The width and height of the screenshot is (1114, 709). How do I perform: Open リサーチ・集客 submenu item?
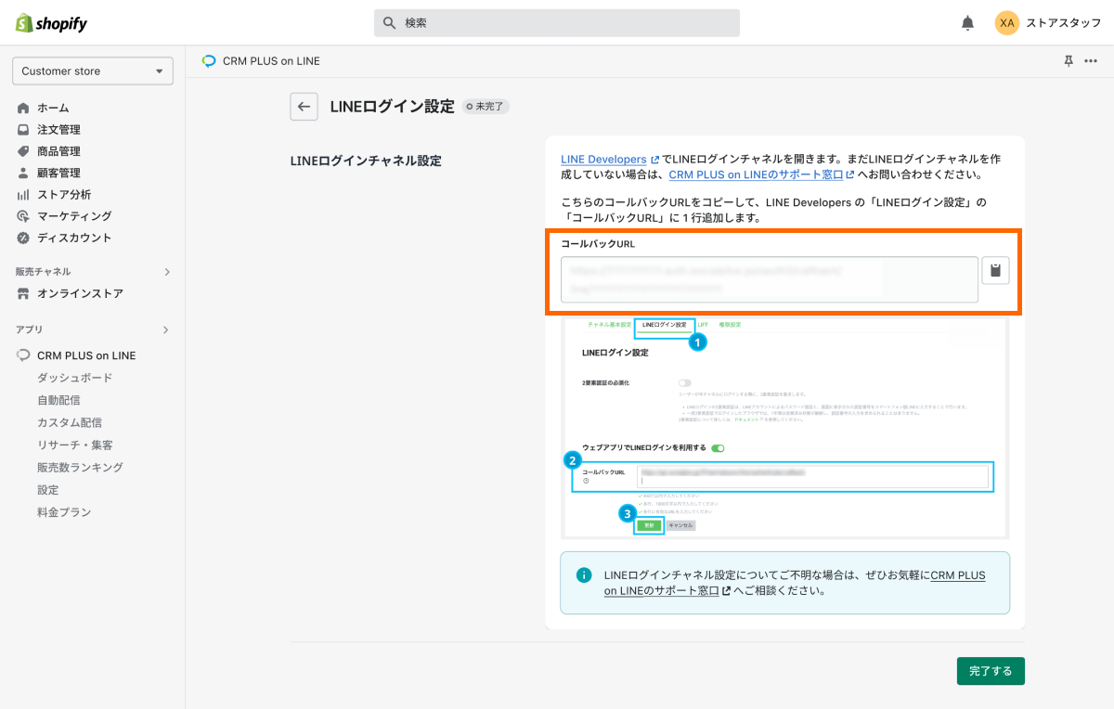pyautogui.click(x=75, y=445)
